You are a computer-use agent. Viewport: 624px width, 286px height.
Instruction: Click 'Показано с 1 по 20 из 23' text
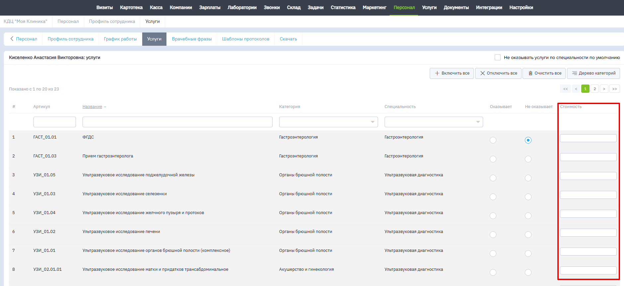click(34, 89)
